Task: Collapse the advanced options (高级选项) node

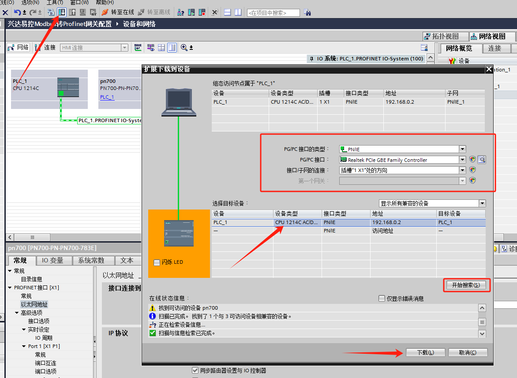Action: point(17,313)
